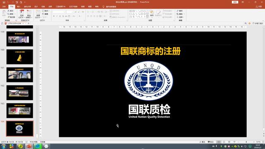Screen dimensions: 265x149
Task: Open the Replace dropdown arrow
Action: click(x=184, y=14)
